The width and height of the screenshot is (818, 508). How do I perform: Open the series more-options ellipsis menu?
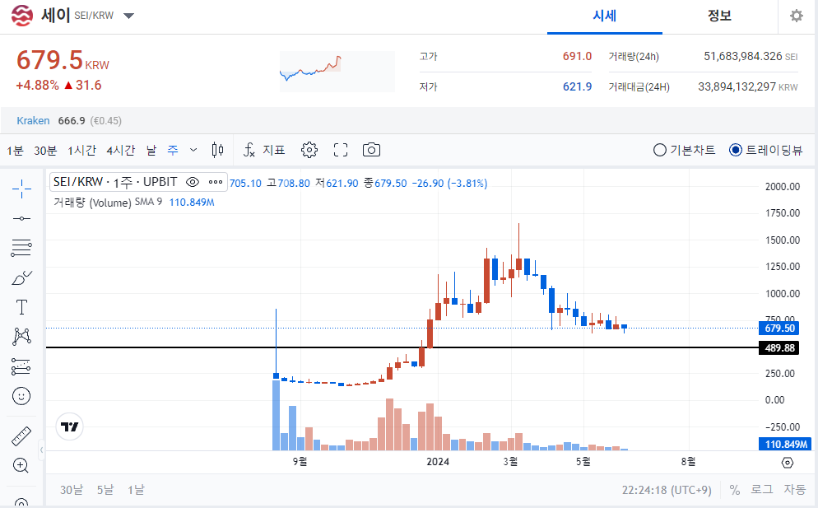click(x=216, y=182)
